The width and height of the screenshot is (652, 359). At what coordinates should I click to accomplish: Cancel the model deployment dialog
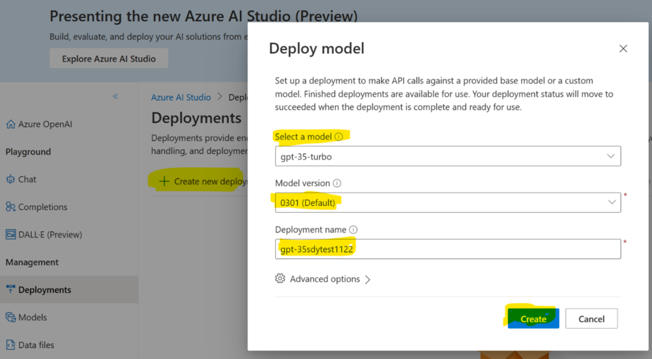(591, 319)
